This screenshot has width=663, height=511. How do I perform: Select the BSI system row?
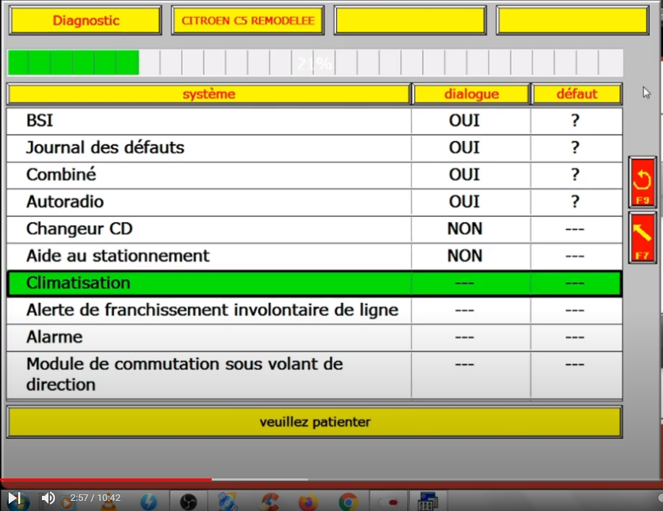[x=315, y=121]
